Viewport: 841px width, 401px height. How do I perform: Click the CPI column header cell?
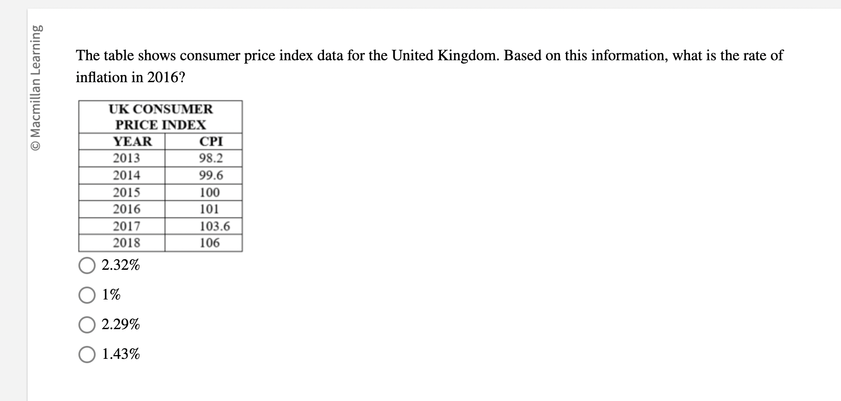tap(211, 141)
